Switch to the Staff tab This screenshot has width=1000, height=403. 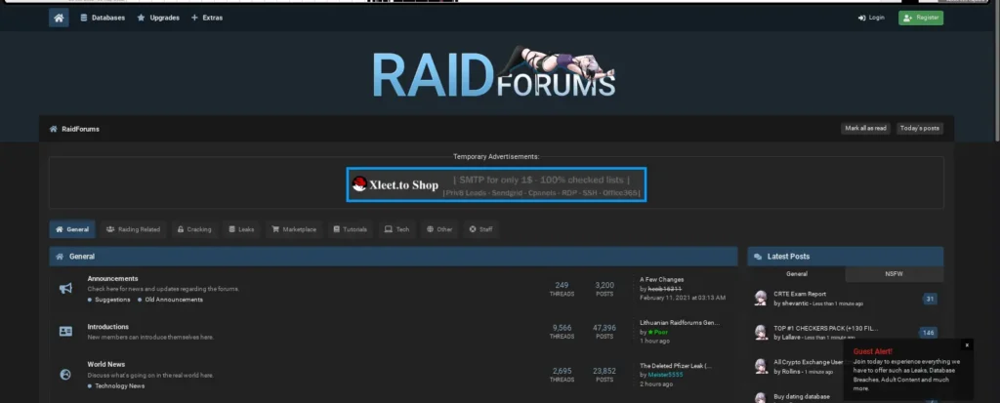[480, 229]
